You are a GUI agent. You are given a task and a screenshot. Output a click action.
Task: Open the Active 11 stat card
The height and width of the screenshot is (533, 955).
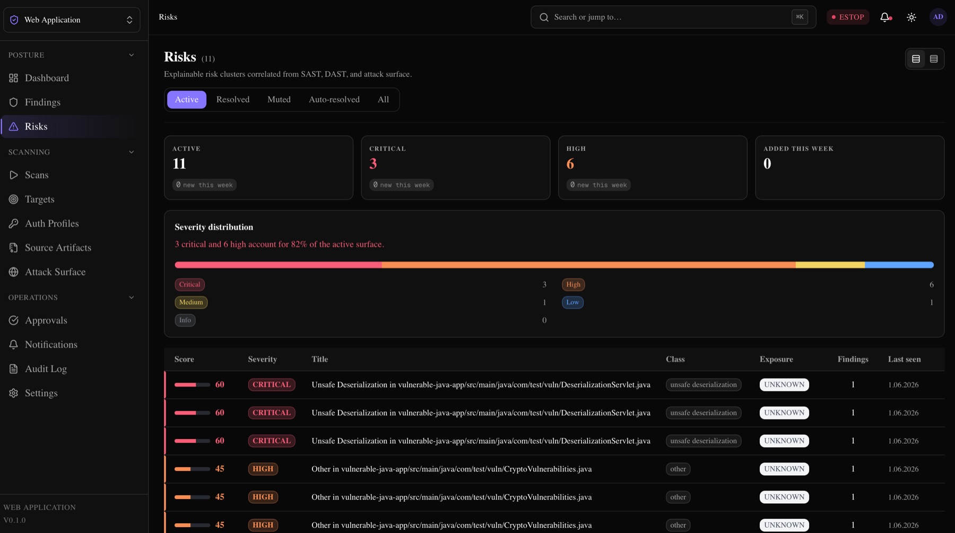pos(258,168)
